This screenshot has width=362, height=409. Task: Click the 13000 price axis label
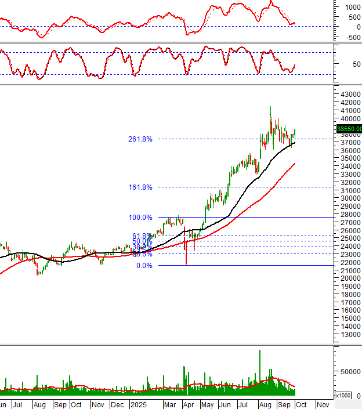(349, 335)
